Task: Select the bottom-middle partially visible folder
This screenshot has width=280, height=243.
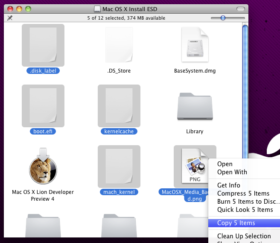Action: (119, 225)
